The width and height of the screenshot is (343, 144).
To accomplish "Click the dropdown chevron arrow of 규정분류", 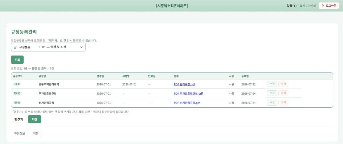I will tap(81, 47).
